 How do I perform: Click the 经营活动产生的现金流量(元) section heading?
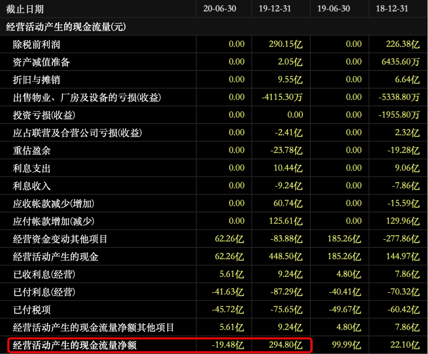tap(66, 27)
